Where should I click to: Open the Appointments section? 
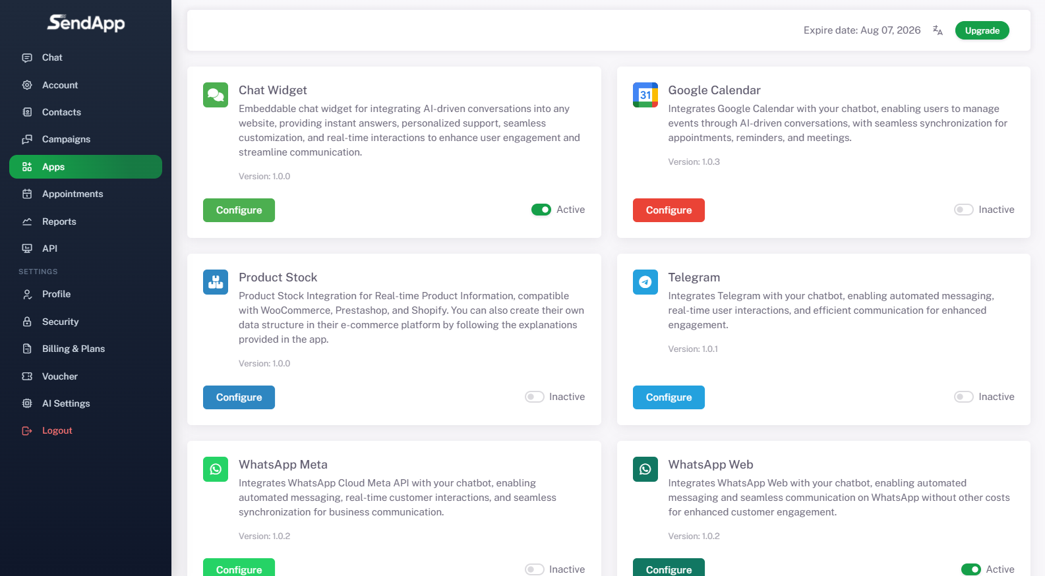point(86,194)
